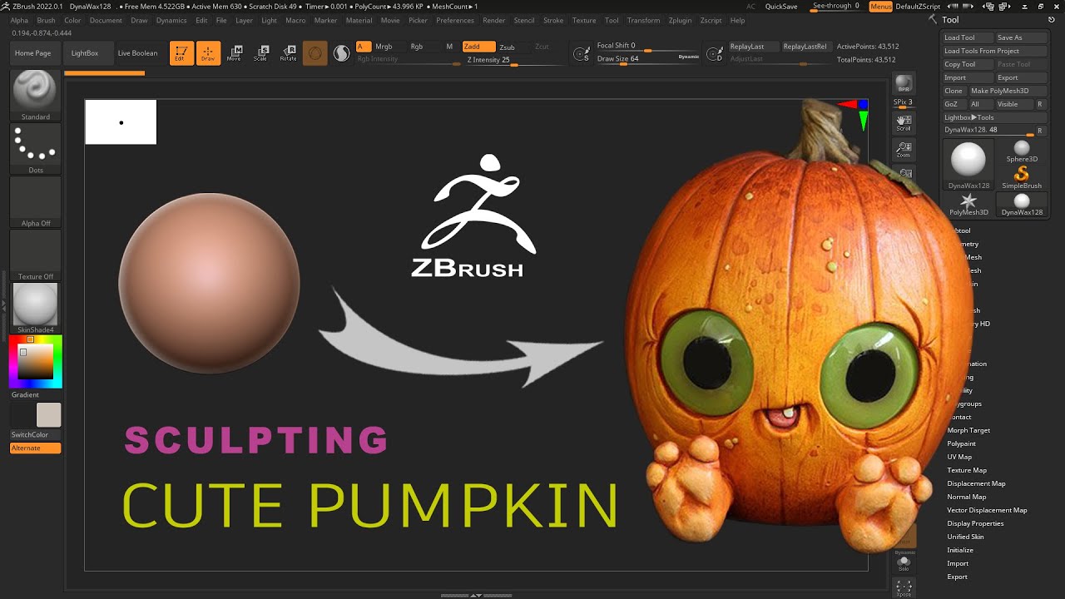Pick a color in the color picker square
The height and width of the screenshot is (599, 1065).
(x=37, y=362)
